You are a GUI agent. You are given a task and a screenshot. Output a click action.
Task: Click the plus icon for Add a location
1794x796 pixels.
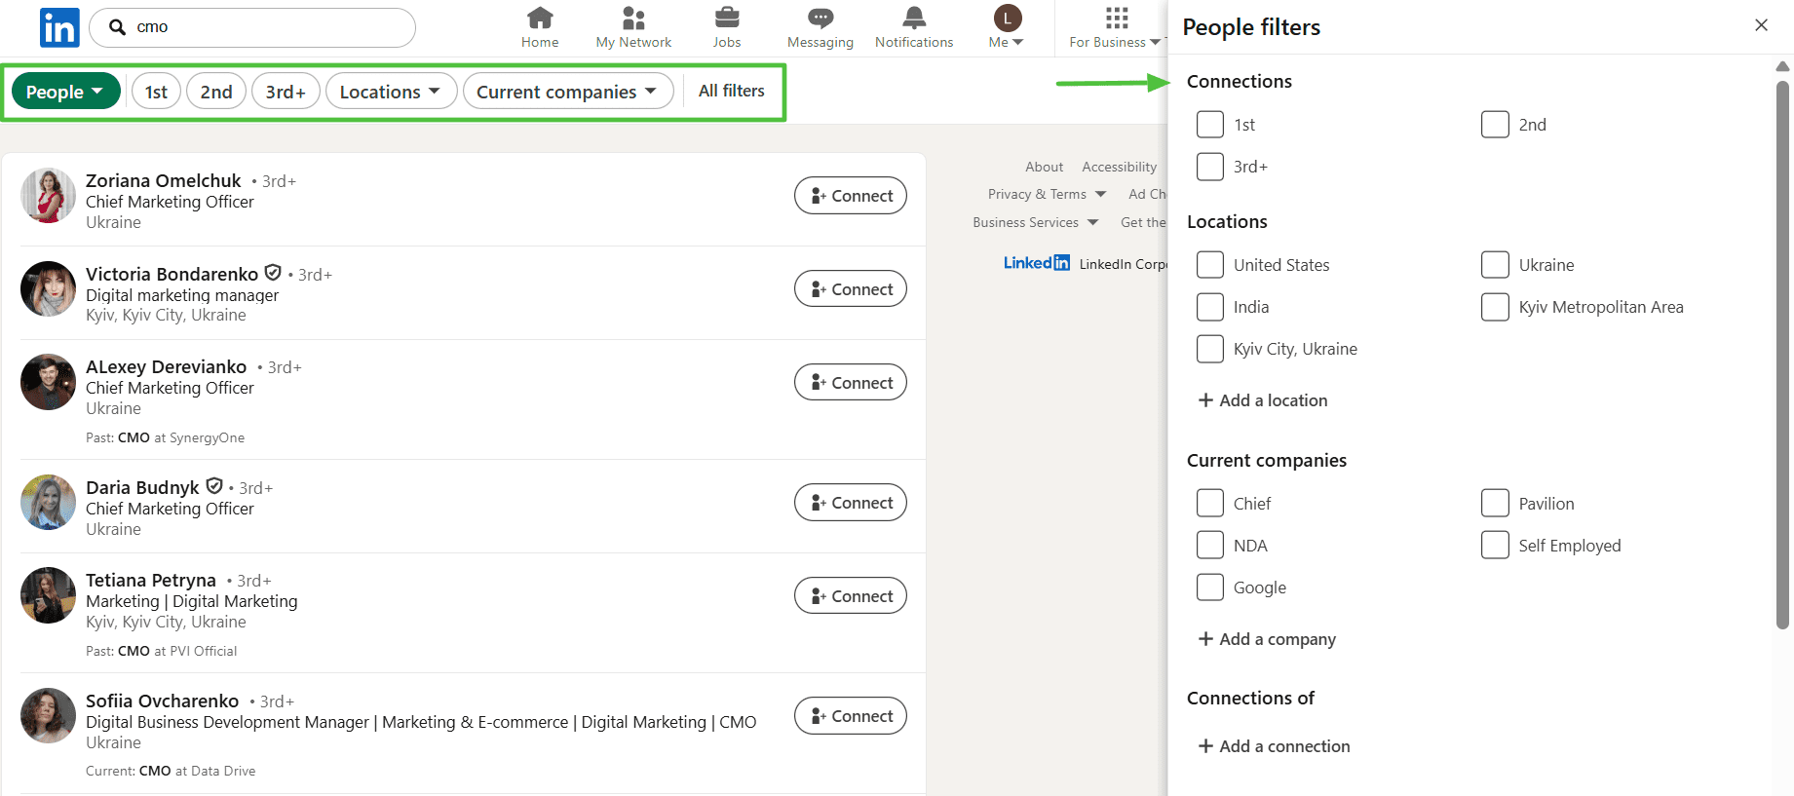(x=1205, y=400)
